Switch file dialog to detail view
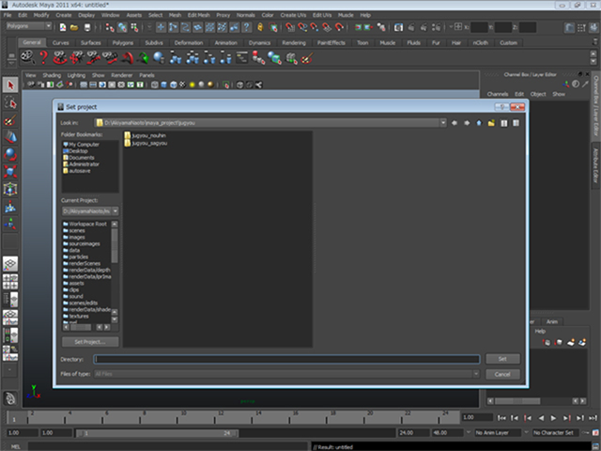Screen dimensions: 601x451 (516, 123)
